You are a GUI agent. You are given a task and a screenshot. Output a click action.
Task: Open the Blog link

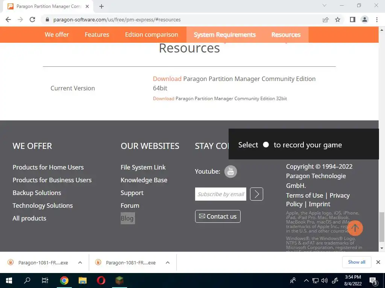(x=127, y=218)
